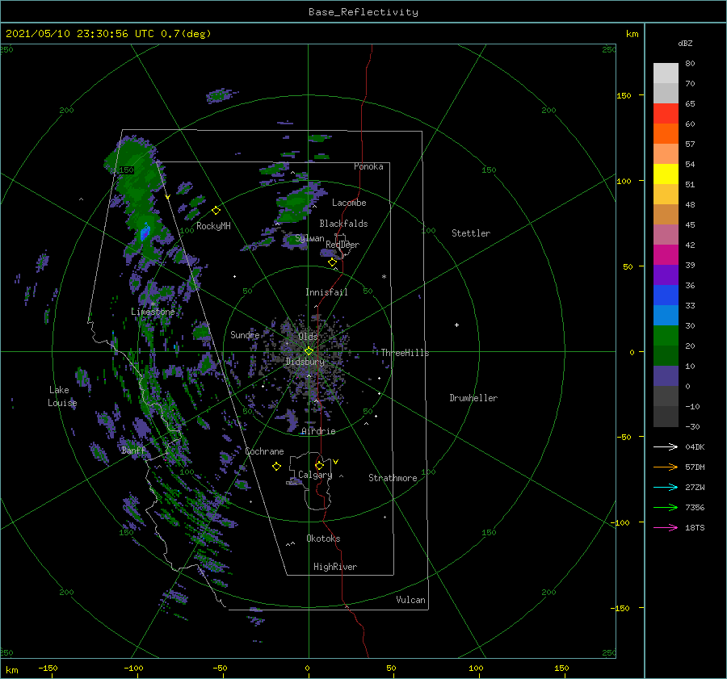Select the blue 33-36 dBZ color swatch
Screen dimensions: 727x679
click(x=666, y=295)
